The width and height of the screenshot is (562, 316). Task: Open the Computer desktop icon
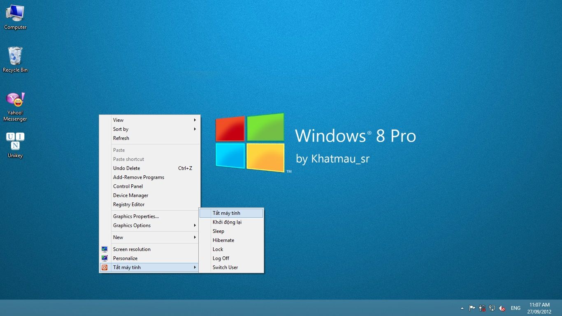15,17
